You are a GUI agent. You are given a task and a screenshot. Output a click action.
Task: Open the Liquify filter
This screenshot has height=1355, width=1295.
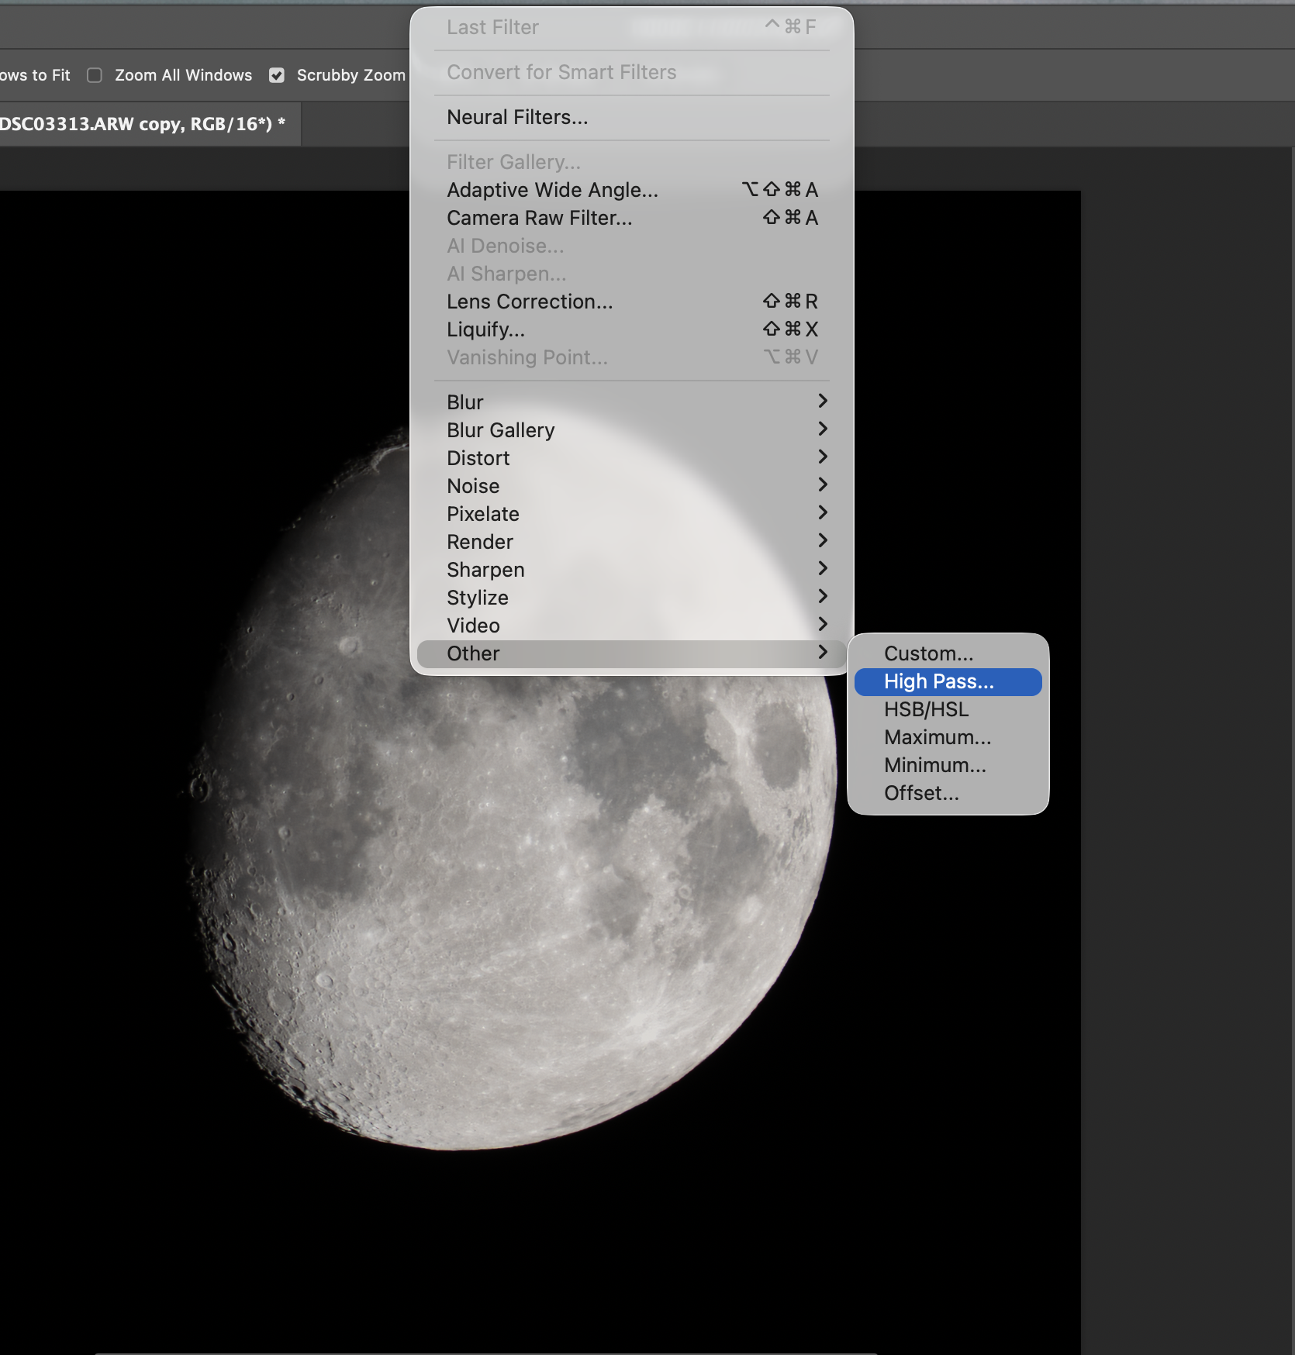click(485, 329)
